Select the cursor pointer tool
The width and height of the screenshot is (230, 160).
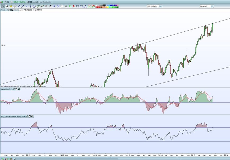pyautogui.click(x=3, y=6)
